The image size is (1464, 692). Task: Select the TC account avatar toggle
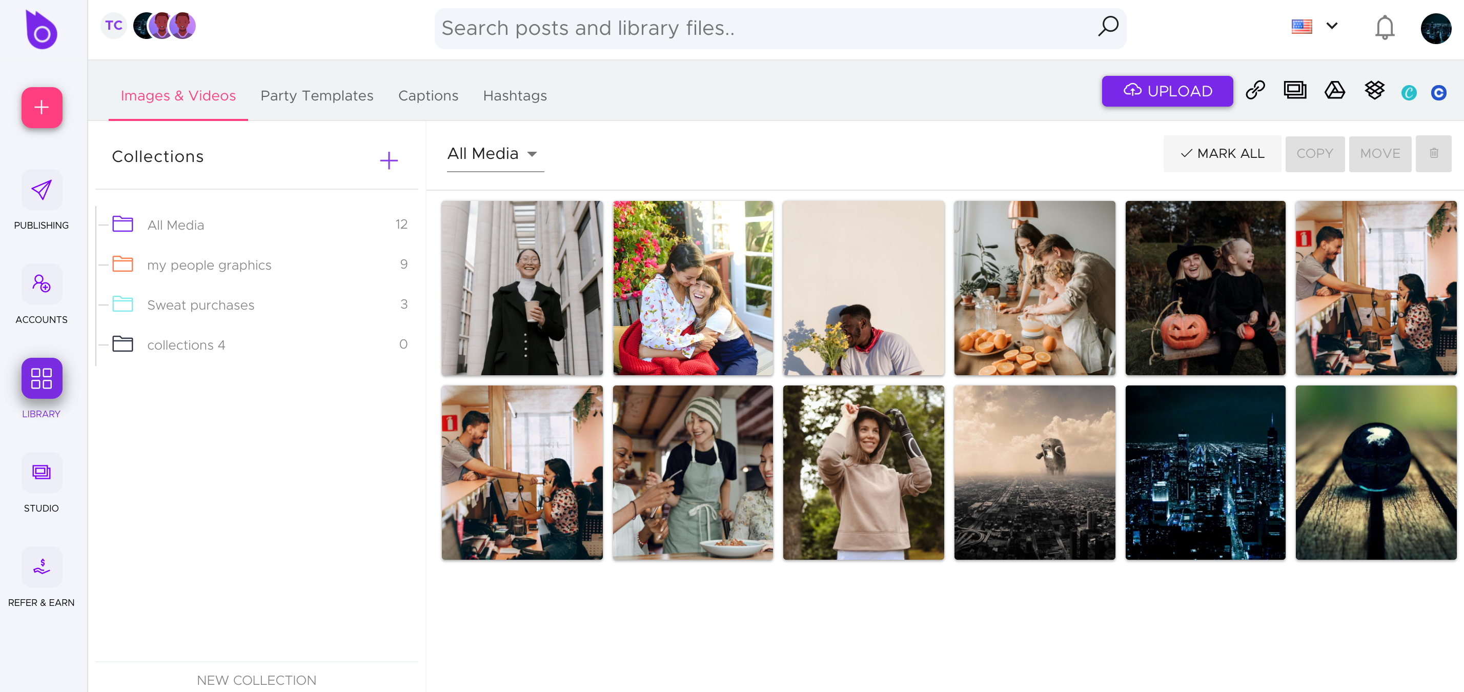coord(114,26)
